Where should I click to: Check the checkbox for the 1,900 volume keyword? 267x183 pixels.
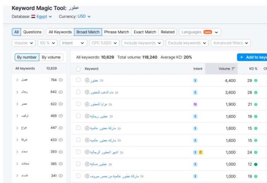click(78, 104)
